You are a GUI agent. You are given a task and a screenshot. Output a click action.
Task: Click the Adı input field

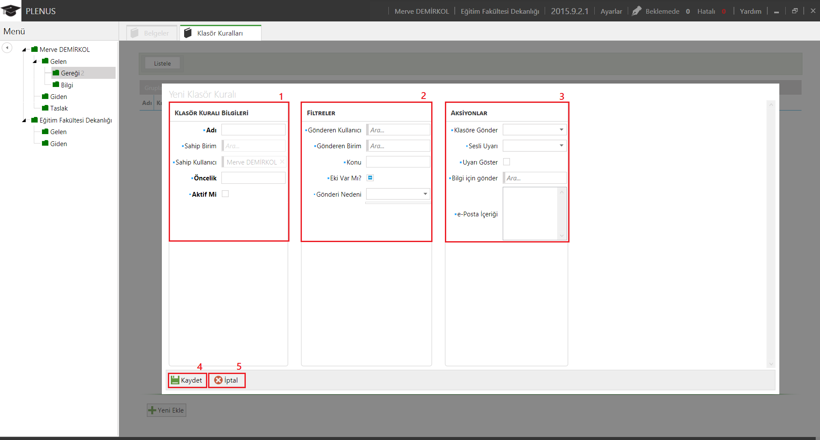[x=253, y=130]
